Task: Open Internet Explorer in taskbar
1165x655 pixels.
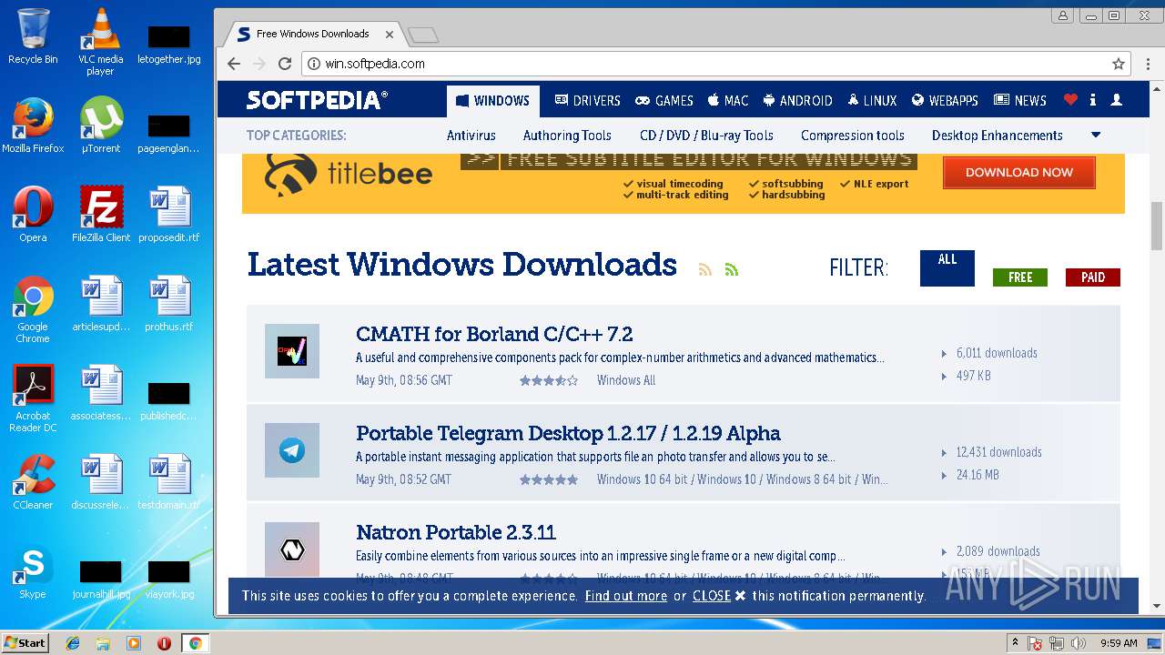Action: tap(73, 643)
